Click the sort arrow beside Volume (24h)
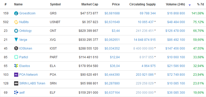The height and width of the screenshot is (97, 206). click(x=190, y=5)
